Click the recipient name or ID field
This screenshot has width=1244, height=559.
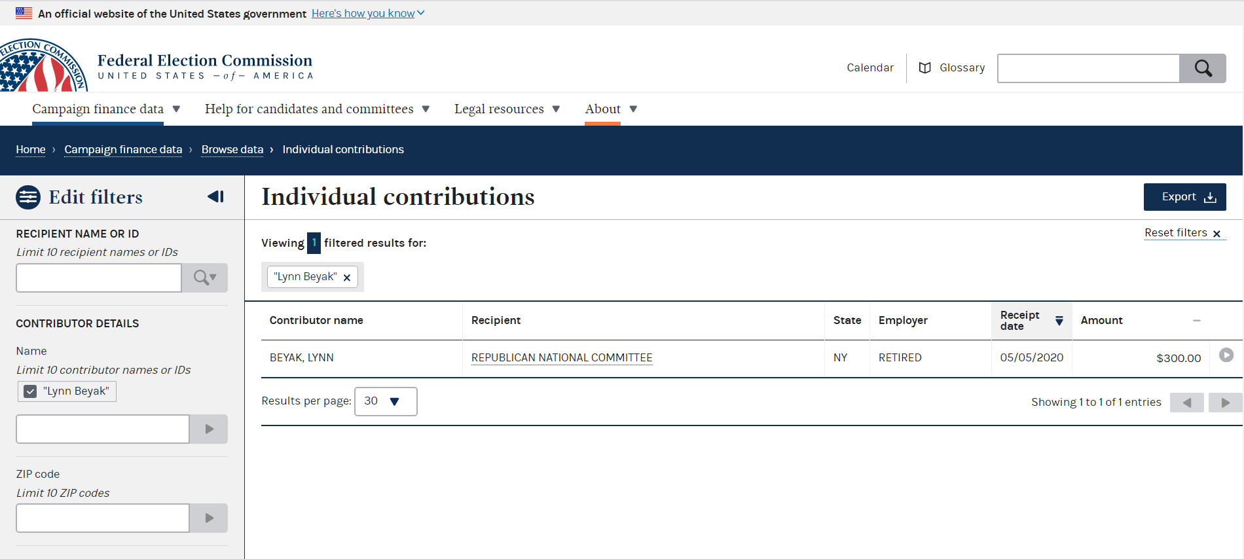[99, 278]
